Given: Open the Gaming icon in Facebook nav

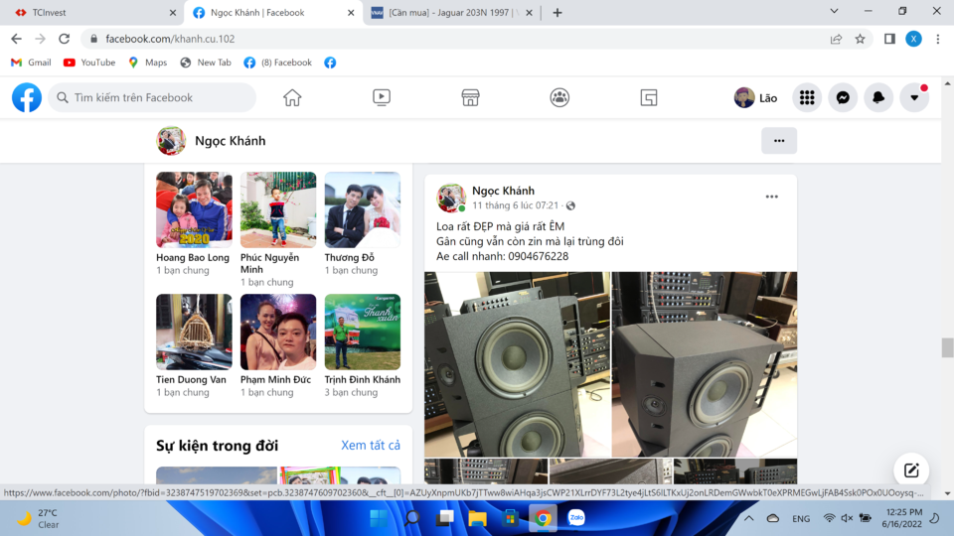Looking at the screenshot, I should point(649,97).
